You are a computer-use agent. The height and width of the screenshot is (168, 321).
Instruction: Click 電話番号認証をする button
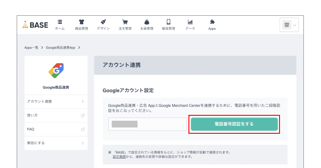coord(234,124)
